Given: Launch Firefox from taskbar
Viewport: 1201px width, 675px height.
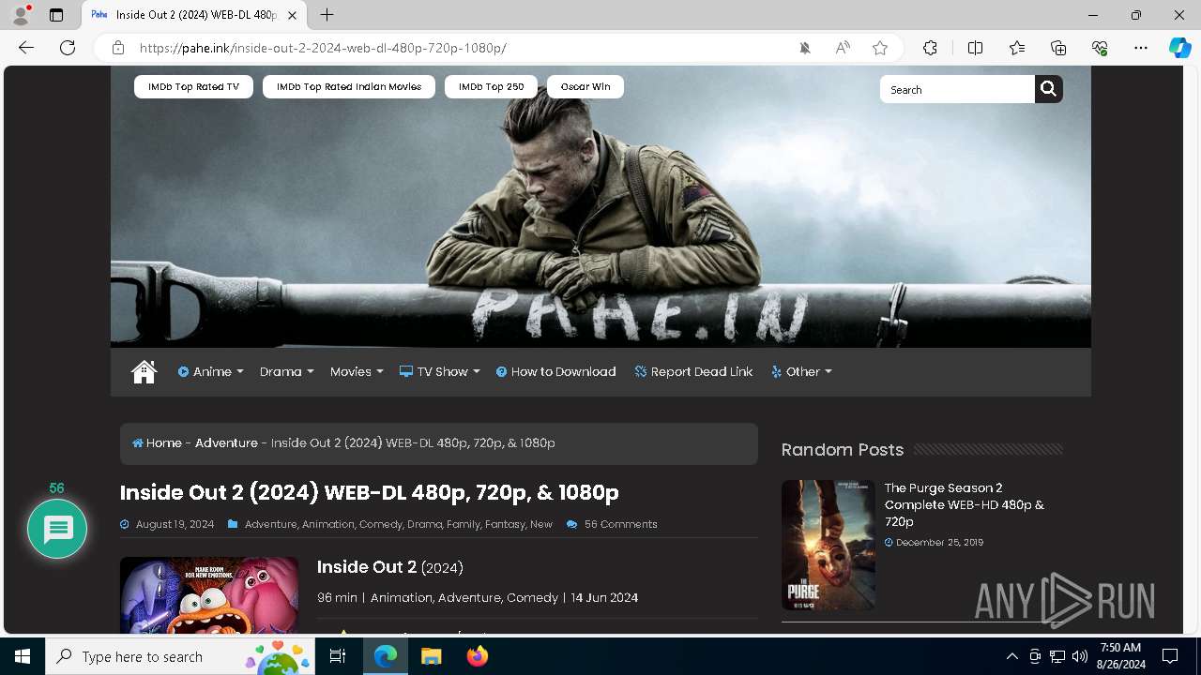Looking at the screenshot, I should [478, 656].
